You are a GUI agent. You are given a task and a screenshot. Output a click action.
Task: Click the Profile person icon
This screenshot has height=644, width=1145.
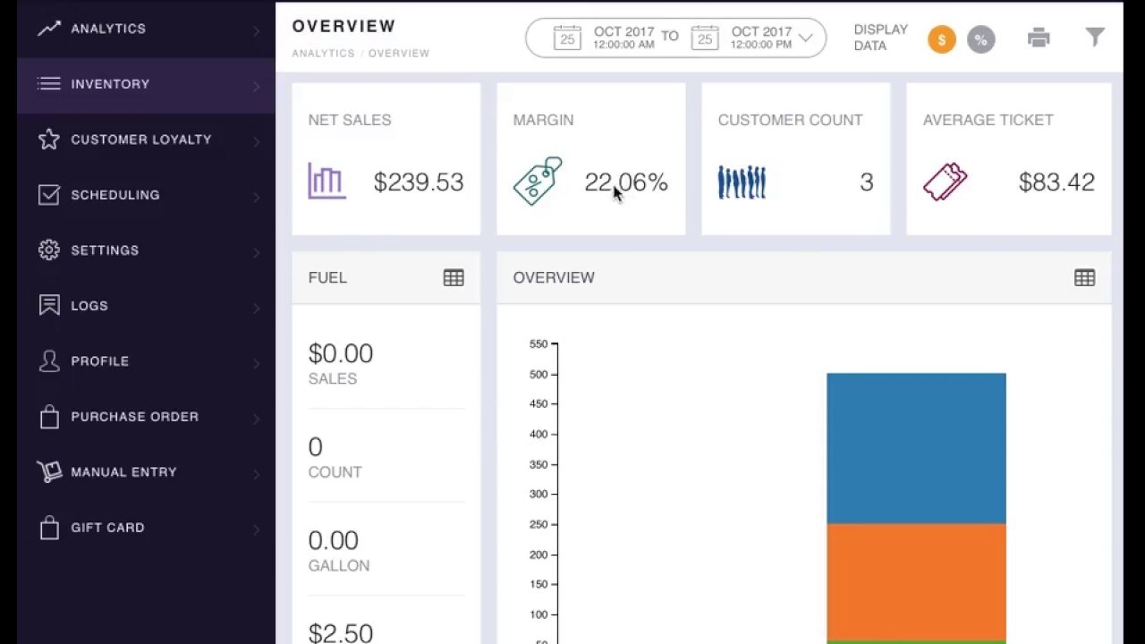pos(49,361)
